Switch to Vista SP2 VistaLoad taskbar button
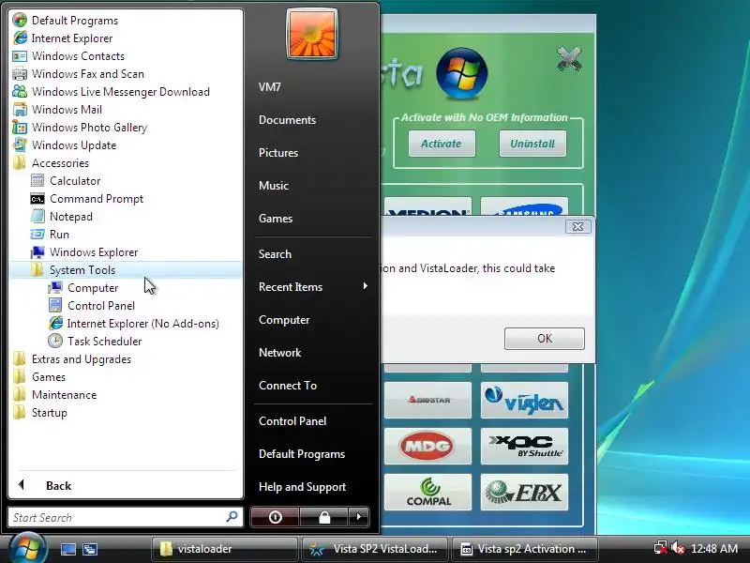Viewport: 750px width, 563px height. (x=375, y=549)
